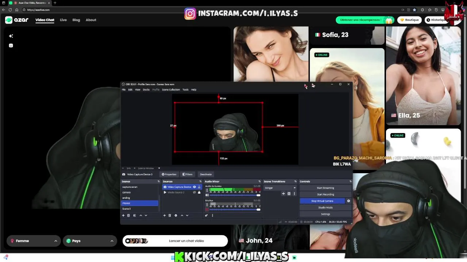Image resolution: width=467 pixels, height=262 pixels.
Task: Move source down in Sources toolbar
Action: click(187, 215)
